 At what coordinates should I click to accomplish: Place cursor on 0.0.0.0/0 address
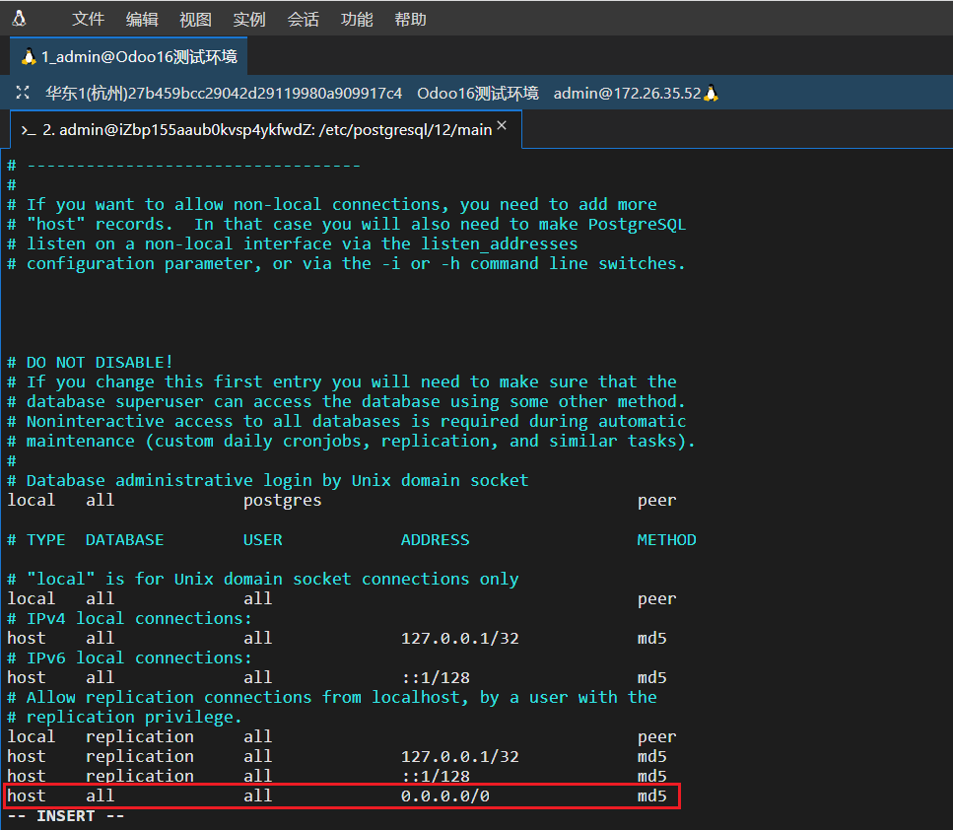click(444, 795)
